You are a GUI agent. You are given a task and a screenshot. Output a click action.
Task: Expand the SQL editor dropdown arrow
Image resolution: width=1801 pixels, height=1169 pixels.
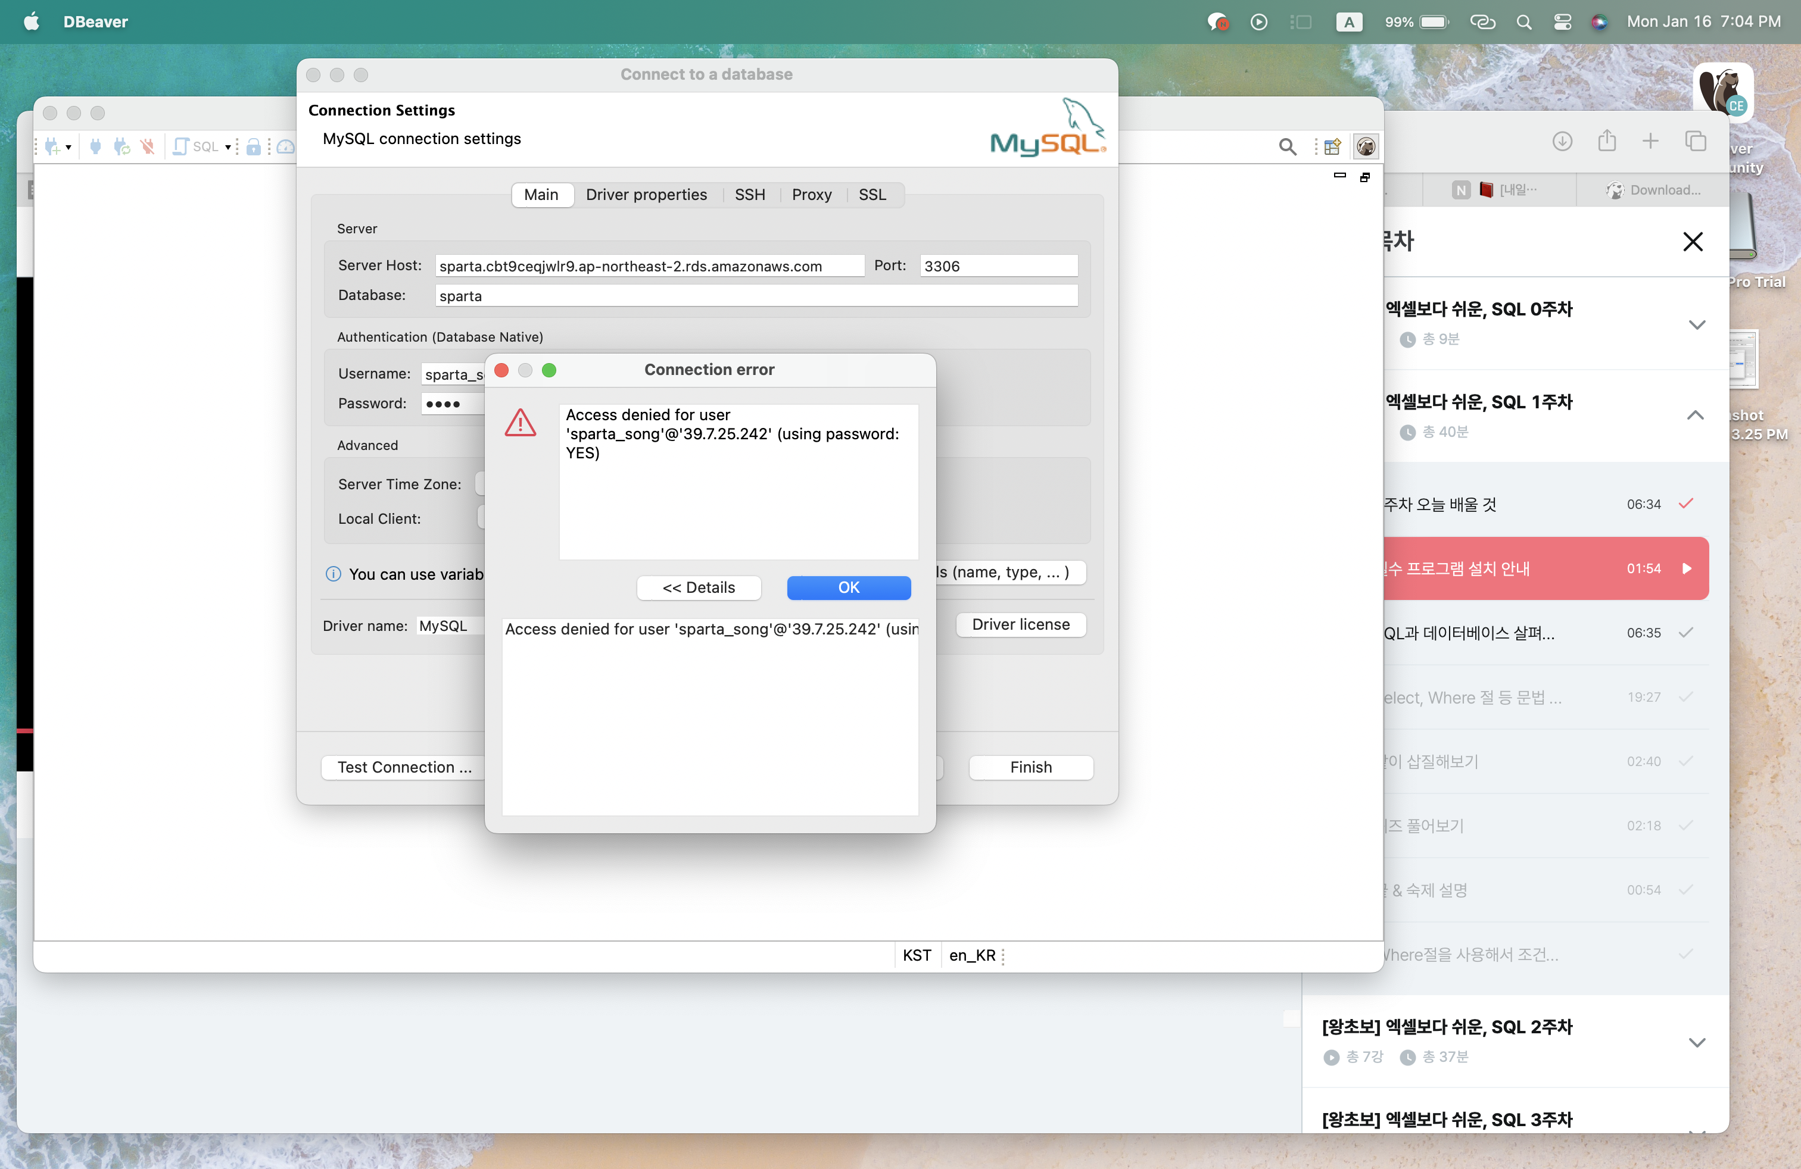tap(228, 146)
